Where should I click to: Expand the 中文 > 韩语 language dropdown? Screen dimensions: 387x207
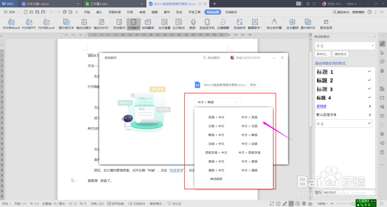217,102
